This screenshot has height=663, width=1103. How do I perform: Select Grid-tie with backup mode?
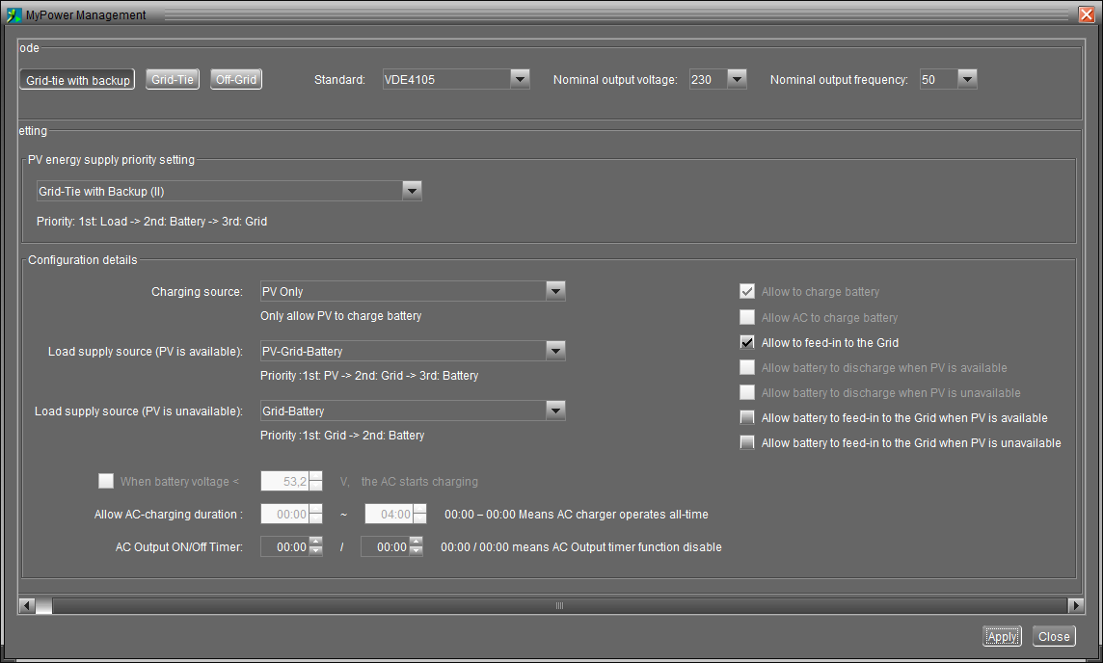pyautogui.click(x=77, y=80)
